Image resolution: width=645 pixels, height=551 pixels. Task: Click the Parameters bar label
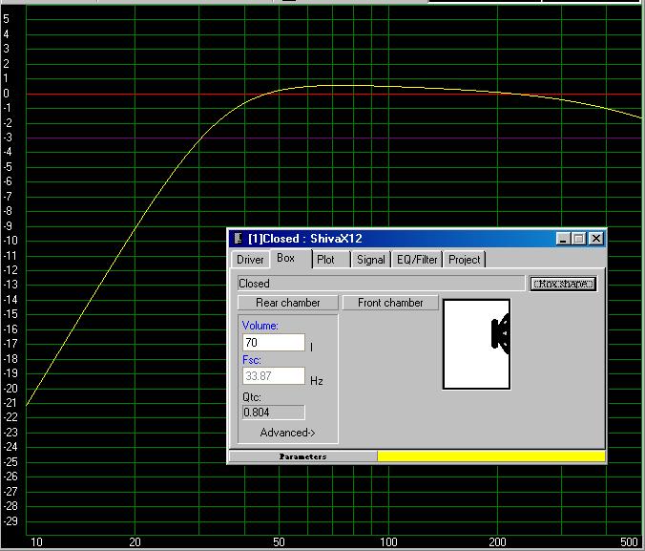[x=302, y=456]
